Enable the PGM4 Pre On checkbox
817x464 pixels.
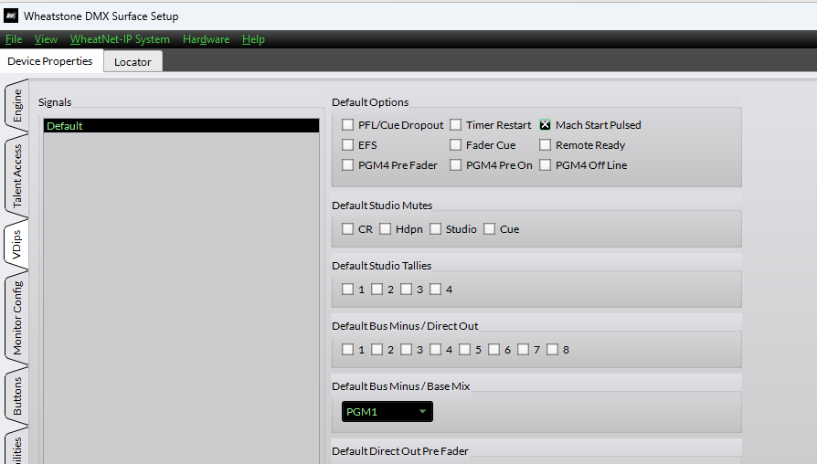point(455,165)
